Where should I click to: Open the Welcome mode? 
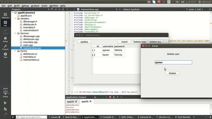(5, 16)
